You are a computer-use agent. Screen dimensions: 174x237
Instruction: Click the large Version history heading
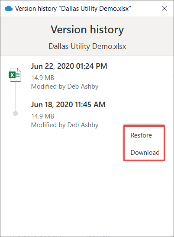click(x=87, y=29)
